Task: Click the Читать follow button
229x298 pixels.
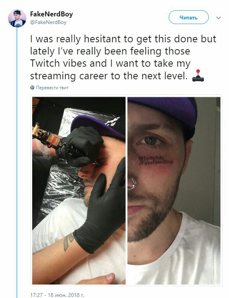Action: (x=189, y=17)
